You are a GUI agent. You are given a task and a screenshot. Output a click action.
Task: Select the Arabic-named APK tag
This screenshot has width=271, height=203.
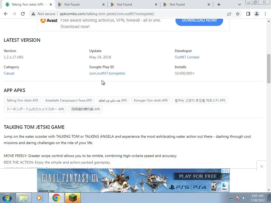(113, 100)
